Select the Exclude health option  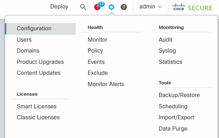98,73
